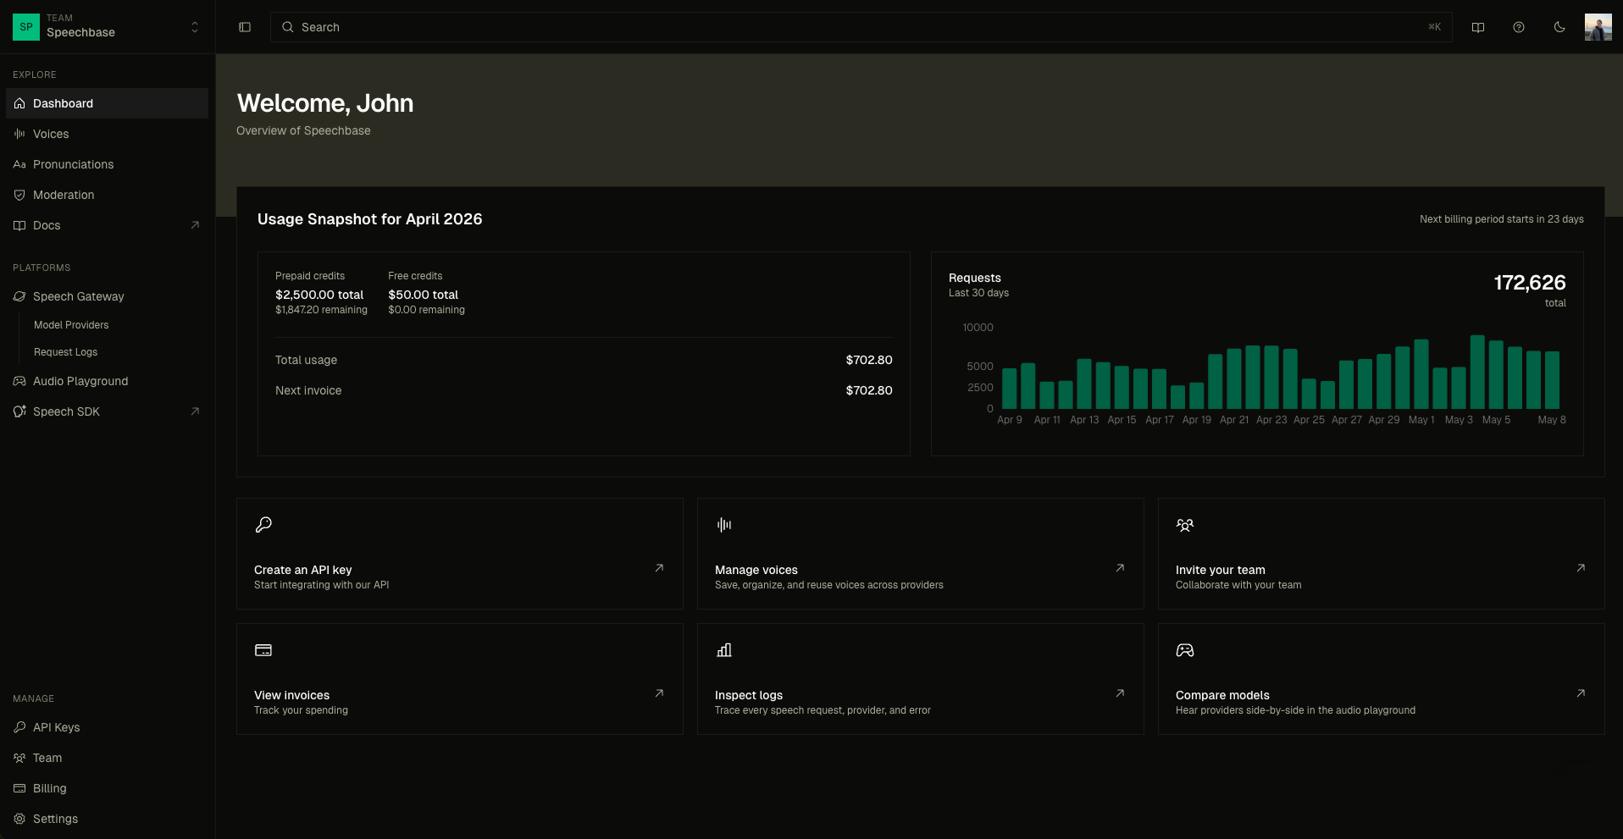Click arrow on Compare models card
Viewport: 1623px width, 839px height.
pyautogui.click(x=1581, y=693)
